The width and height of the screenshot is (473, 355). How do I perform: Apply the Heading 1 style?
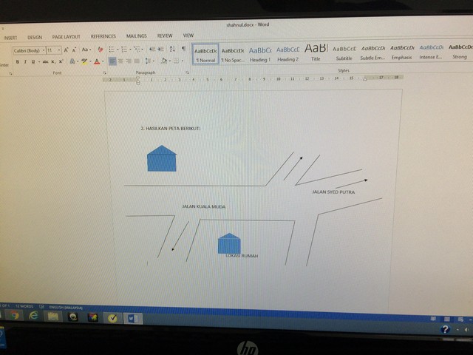point(259,52)
